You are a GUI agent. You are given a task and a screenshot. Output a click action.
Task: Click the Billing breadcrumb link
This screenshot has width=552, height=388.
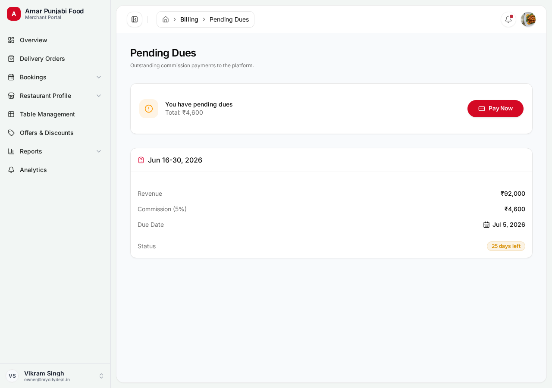tap(189, 19)
